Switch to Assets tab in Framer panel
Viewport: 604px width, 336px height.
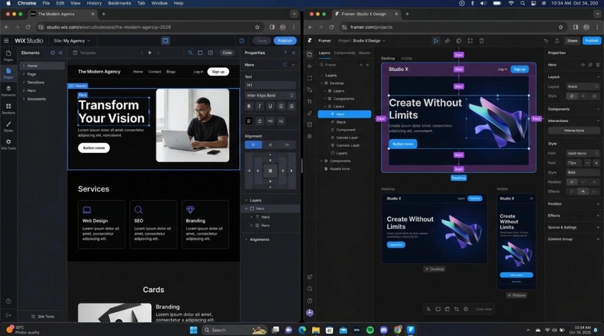point(365,53)
